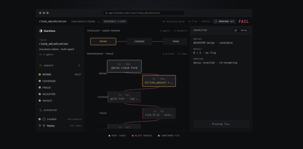Image resolution: width=303 pixels, height=149 pixels.
Task: Select the FRAUD agent in the sidebar
Action: point(60,87)
